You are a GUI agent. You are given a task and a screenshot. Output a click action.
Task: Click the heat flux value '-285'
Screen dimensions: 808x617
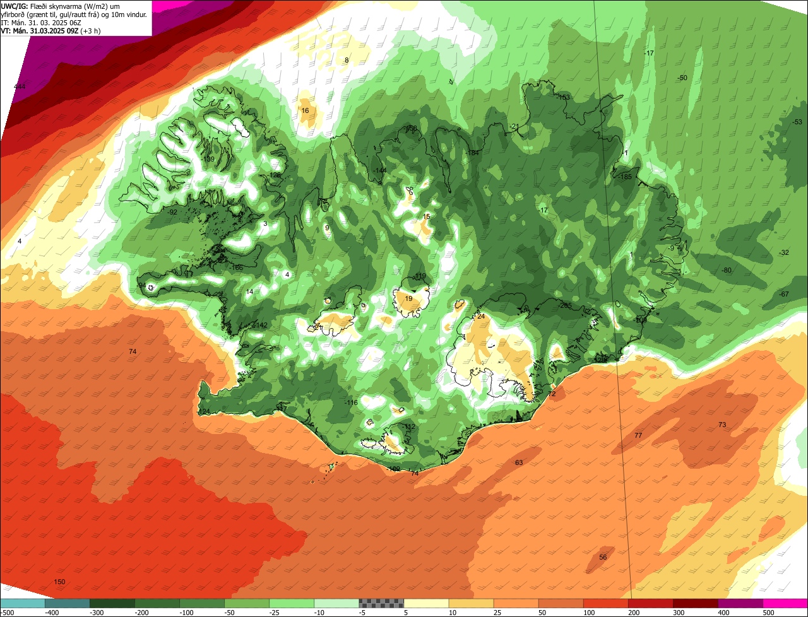pyautogui.click(x=565, y=305)
